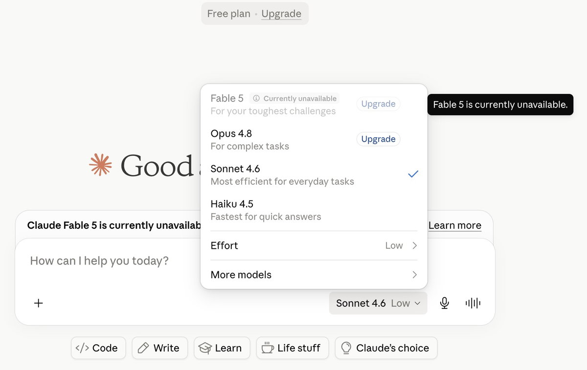
Task: Expand the More models submenu
Action: click(314, 275)
